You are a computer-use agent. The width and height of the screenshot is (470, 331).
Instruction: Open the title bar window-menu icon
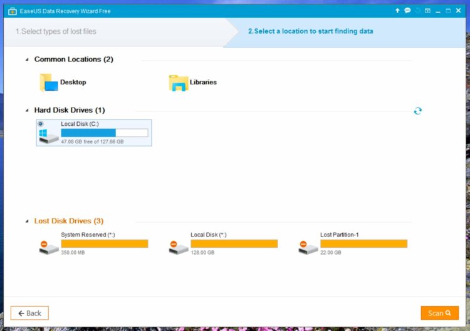point(428,11)
